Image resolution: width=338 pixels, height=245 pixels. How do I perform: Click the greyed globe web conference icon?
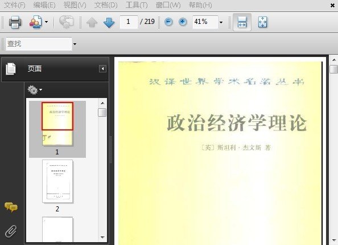point(67,22)
